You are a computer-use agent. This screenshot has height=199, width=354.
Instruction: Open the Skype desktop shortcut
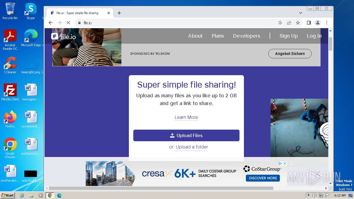coord(30,11)
